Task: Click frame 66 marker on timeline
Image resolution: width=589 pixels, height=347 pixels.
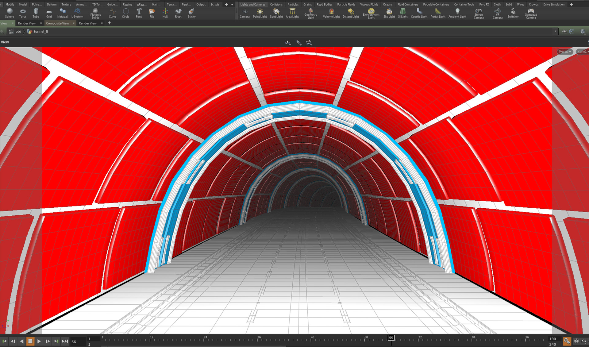Action: [391, 337]
